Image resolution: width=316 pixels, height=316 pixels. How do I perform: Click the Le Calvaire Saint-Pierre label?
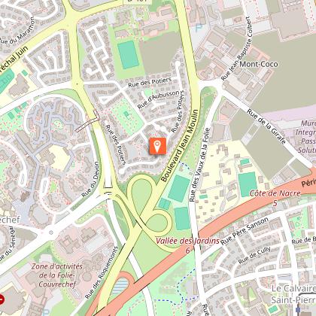293,294
